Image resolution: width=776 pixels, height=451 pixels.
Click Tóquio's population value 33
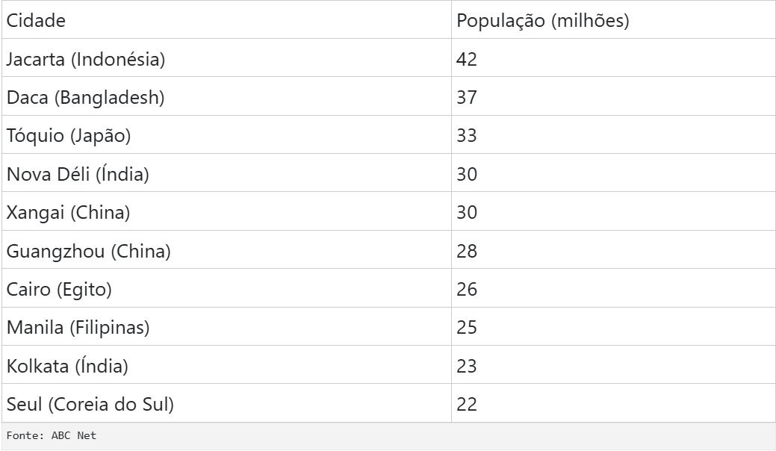(x=467, y=136)
